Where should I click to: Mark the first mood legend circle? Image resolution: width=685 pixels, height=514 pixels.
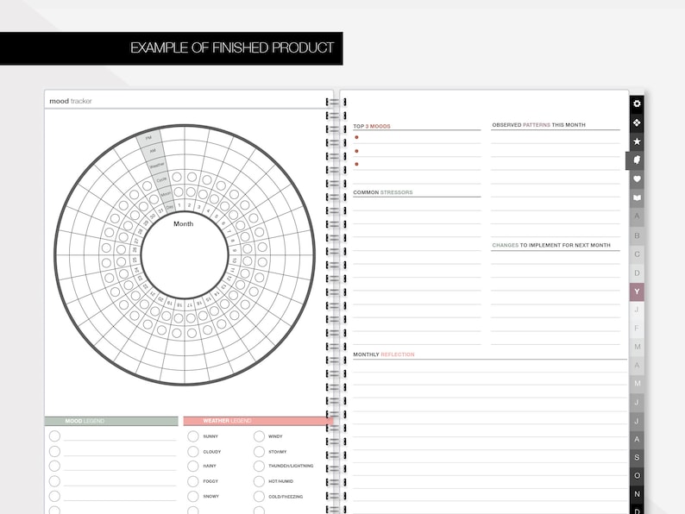pos(54,436)
